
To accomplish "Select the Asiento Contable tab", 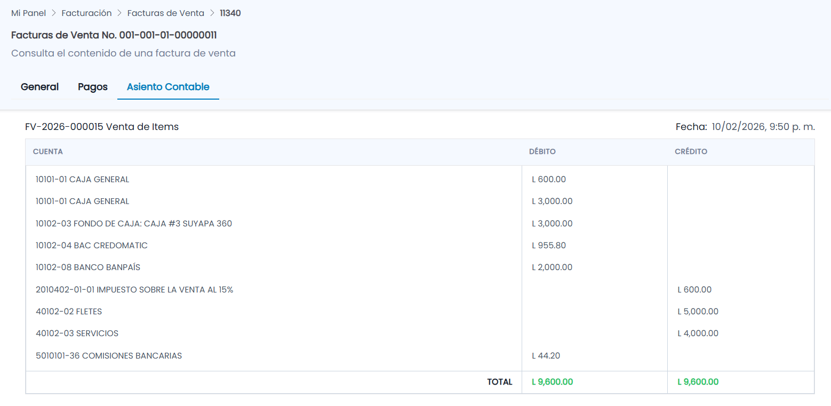I will [168, 87].
